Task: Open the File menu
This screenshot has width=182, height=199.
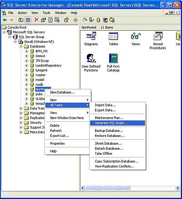Action: tap(10, 13)
